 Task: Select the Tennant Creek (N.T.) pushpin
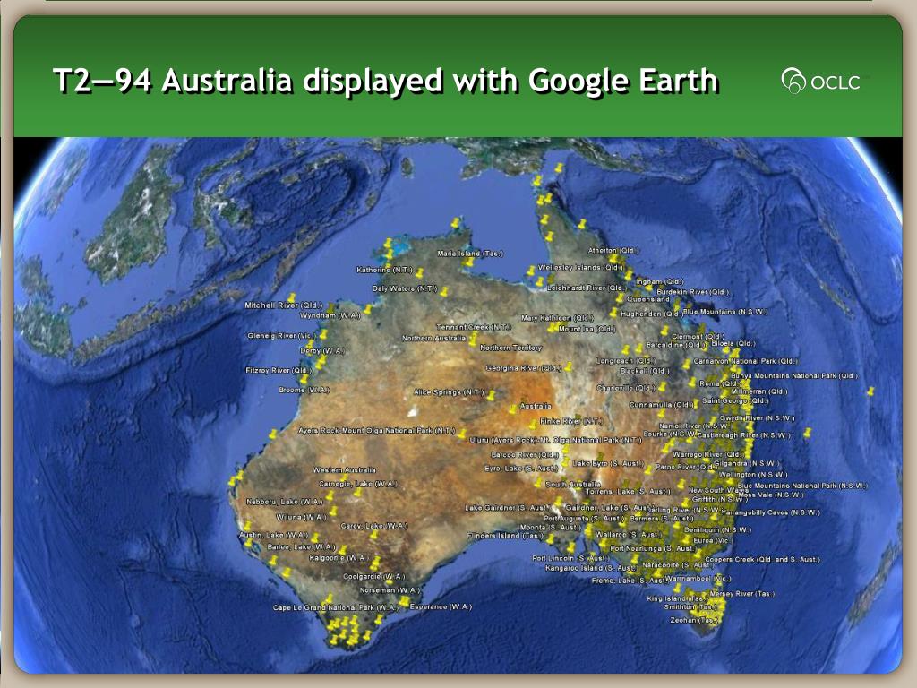(x=473, y=338)
